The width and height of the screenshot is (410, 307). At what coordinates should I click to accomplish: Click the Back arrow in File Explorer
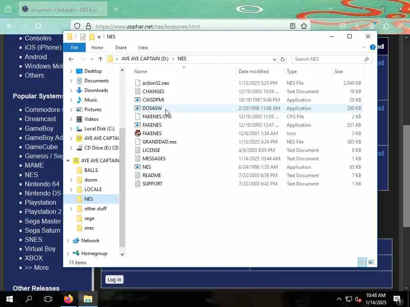click(x=71, y=59)
